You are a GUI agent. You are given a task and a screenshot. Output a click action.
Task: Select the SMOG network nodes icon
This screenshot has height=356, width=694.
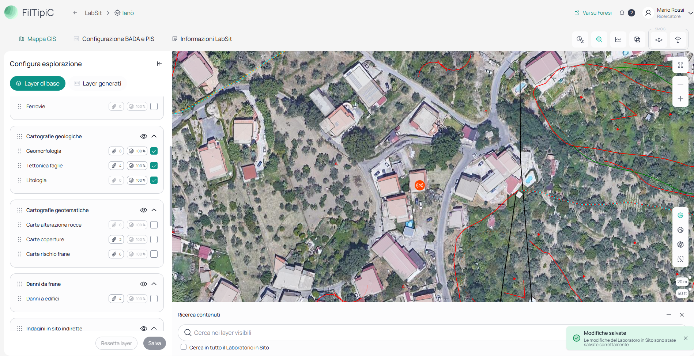[659, 40]
